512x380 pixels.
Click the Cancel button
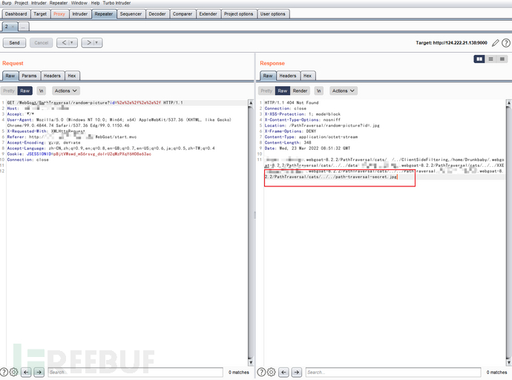[x=41, y=43]
